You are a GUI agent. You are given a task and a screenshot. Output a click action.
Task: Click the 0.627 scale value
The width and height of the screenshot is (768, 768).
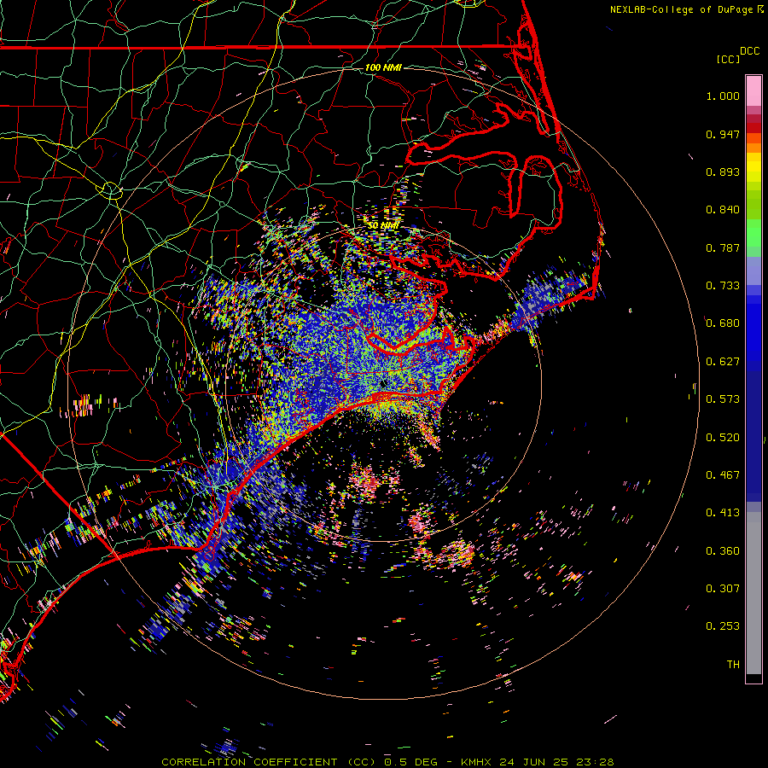723,362
